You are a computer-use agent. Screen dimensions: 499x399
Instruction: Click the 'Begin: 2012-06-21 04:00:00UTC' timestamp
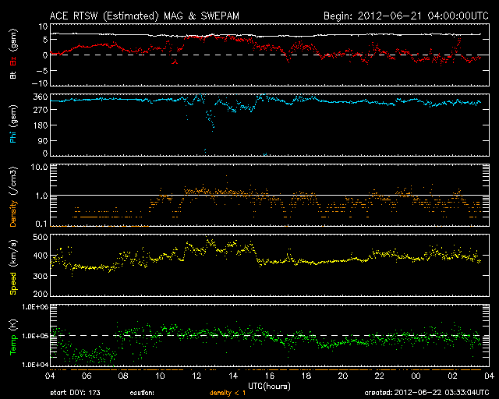(406, 16)
